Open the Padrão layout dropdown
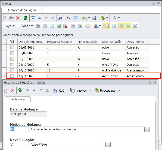Image resolution: width=162 pixels, height=150 pixels. point(26,26)
